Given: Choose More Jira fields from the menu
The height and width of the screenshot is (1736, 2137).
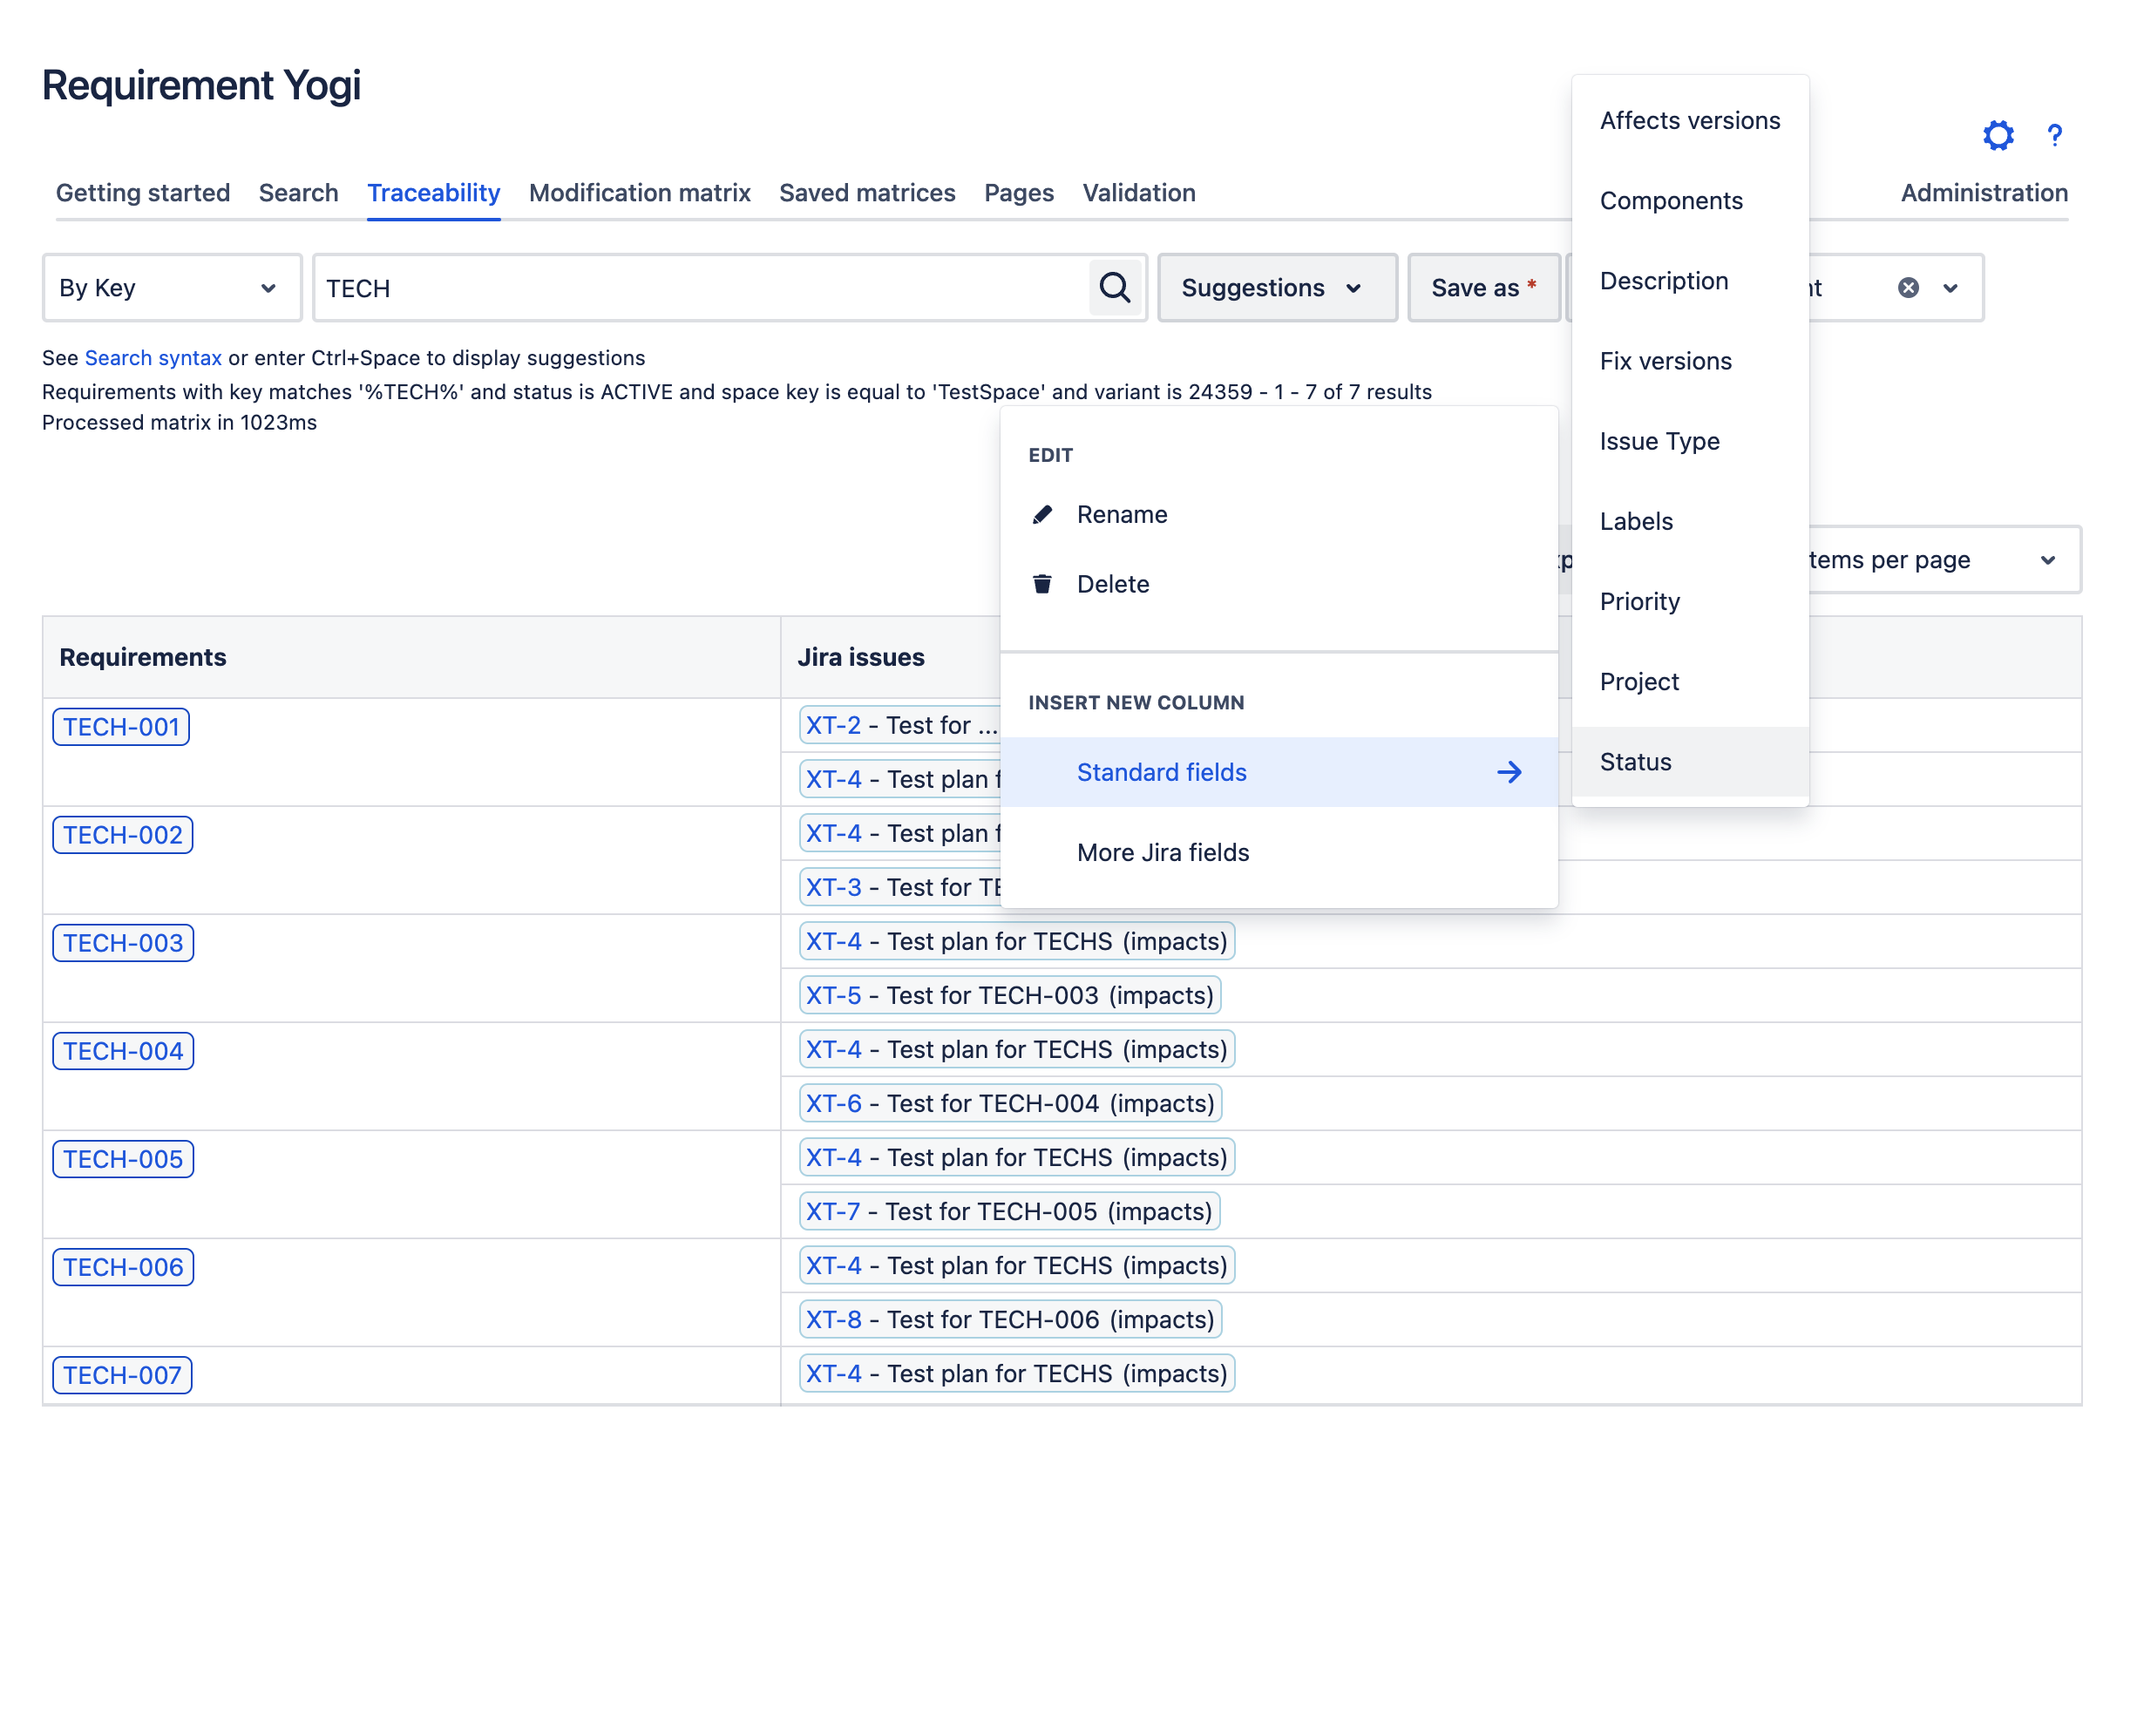Looking at the screenshot, I should tap(1162, 852).
